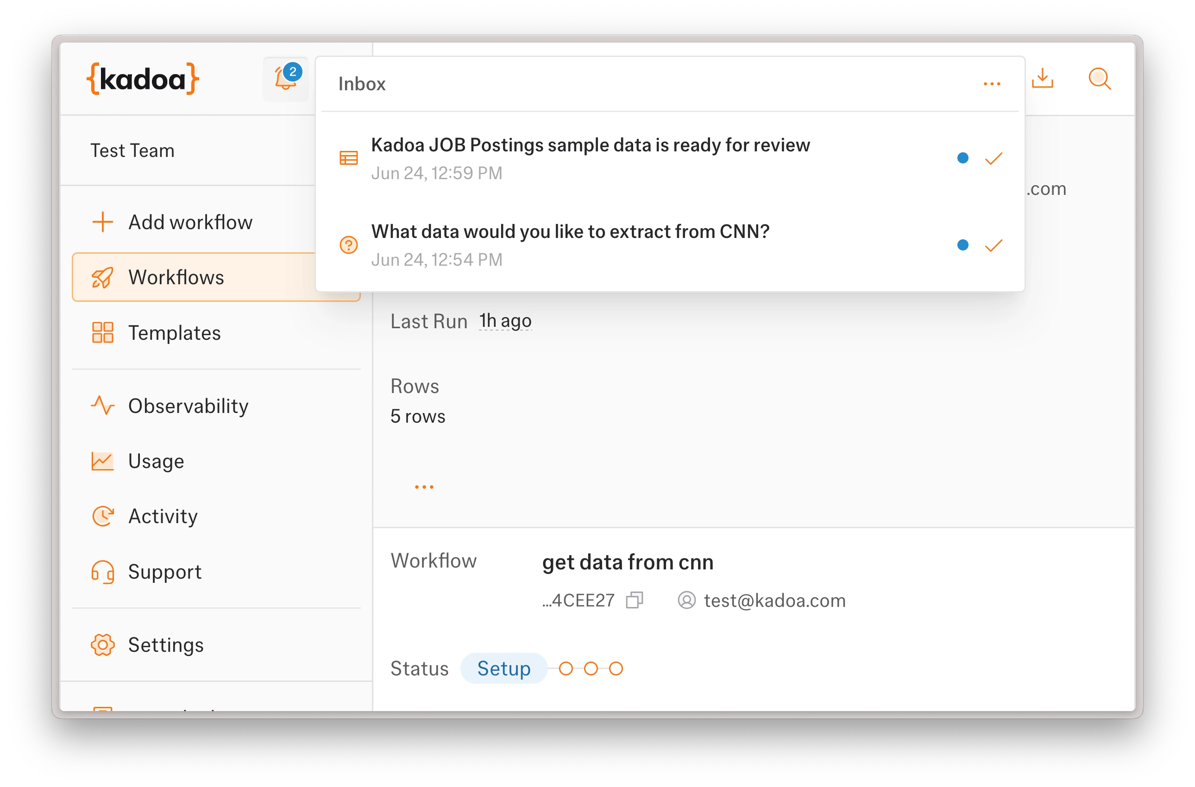
Task: Open the orange three-dot menu below Rows
Action: 424,487
